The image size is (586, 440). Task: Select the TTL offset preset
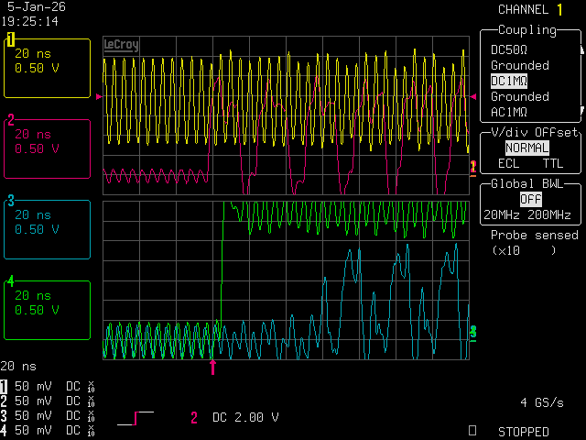click(x=553, y=163)
